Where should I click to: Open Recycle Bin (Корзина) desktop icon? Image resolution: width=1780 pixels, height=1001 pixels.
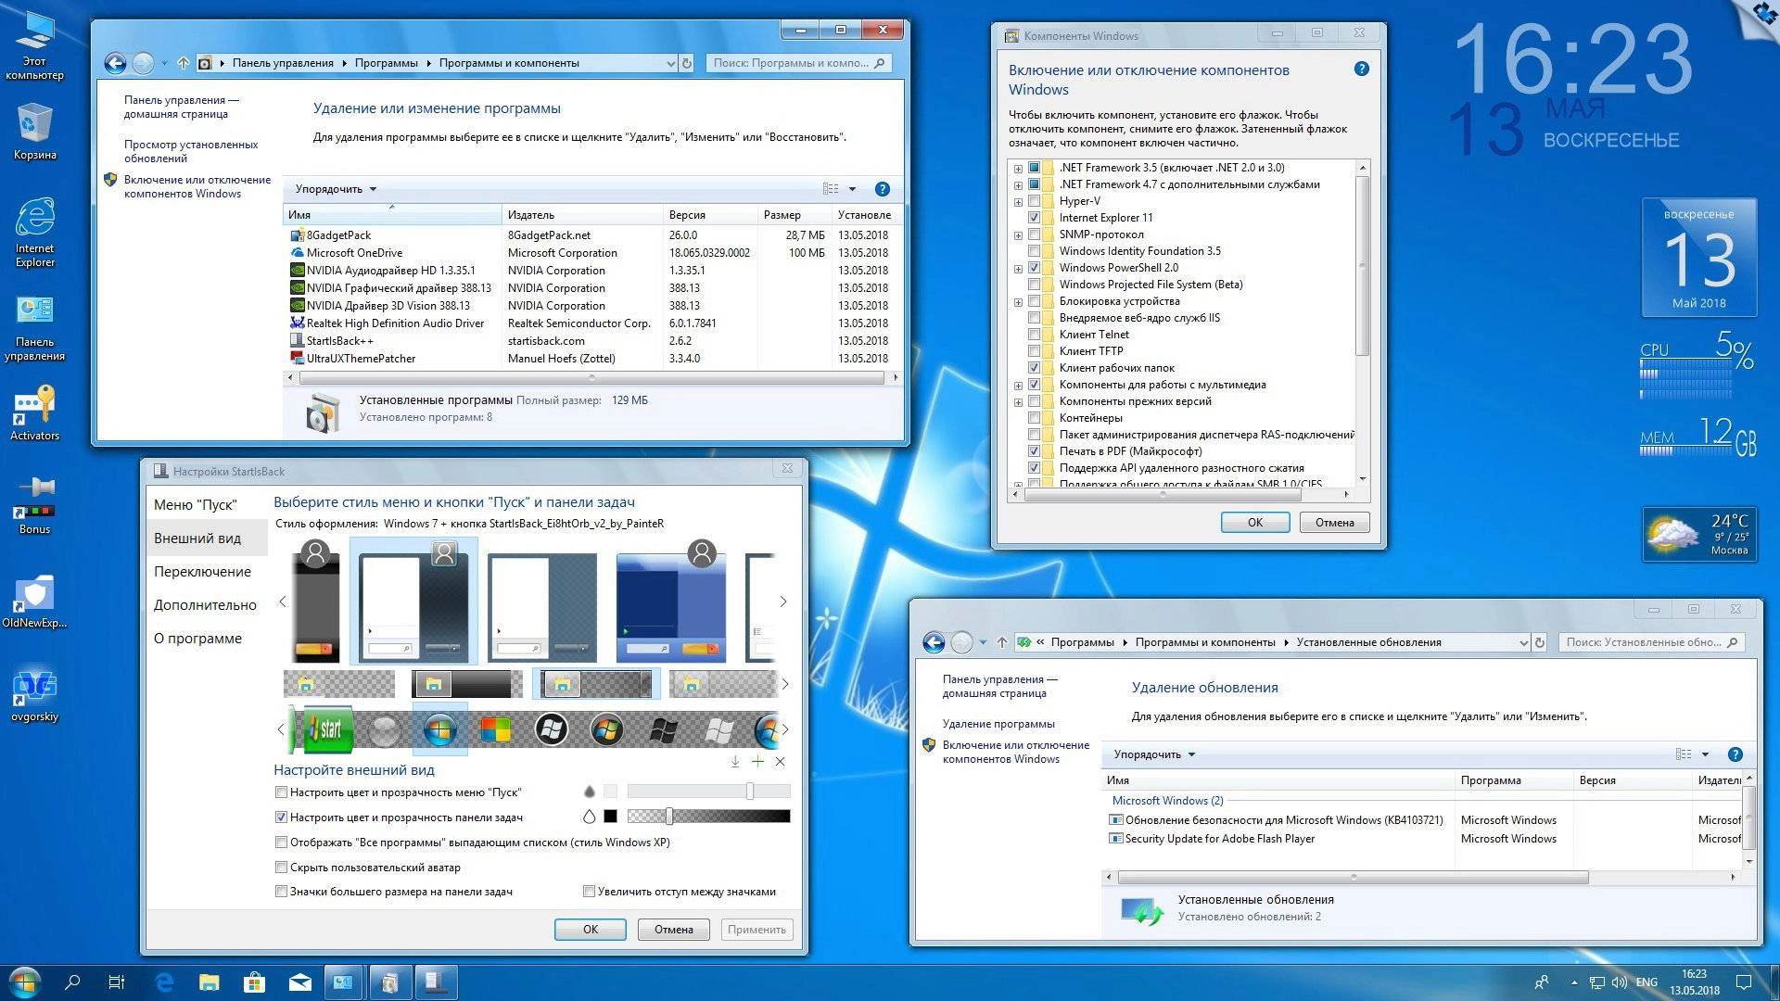[34, 132]
